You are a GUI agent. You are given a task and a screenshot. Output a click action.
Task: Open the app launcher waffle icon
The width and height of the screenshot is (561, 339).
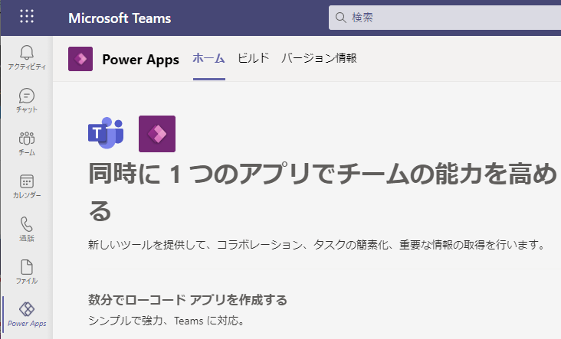coord(27,16)
